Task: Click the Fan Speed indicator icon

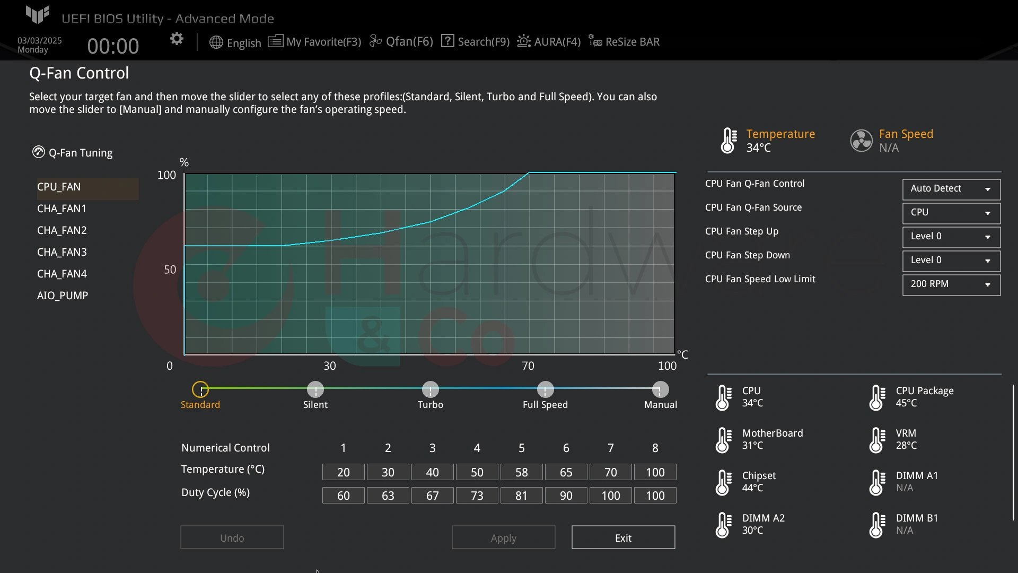Action: [861, 139]
